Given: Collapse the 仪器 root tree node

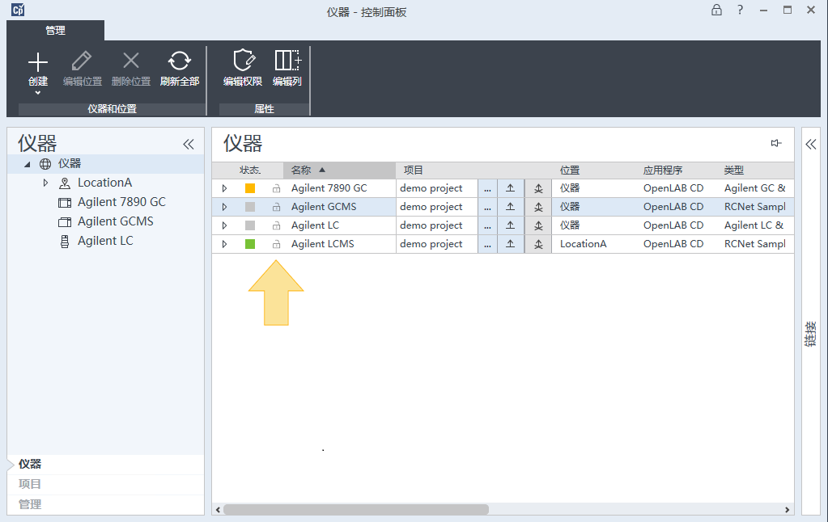Looking at the screenshot, I should pos(28,164).
